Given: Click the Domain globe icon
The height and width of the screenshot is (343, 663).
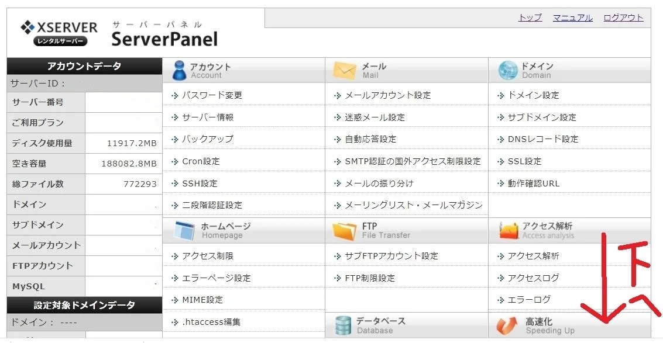Looking at the screenshot, I should (x=507, y=71).
